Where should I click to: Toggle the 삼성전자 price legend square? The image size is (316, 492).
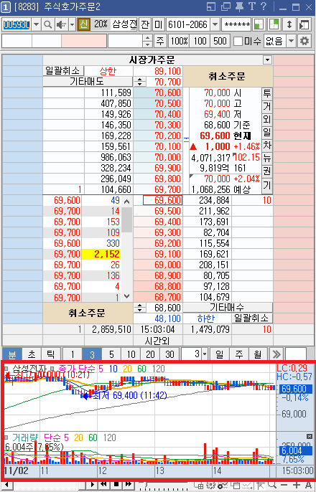point(7,368)
